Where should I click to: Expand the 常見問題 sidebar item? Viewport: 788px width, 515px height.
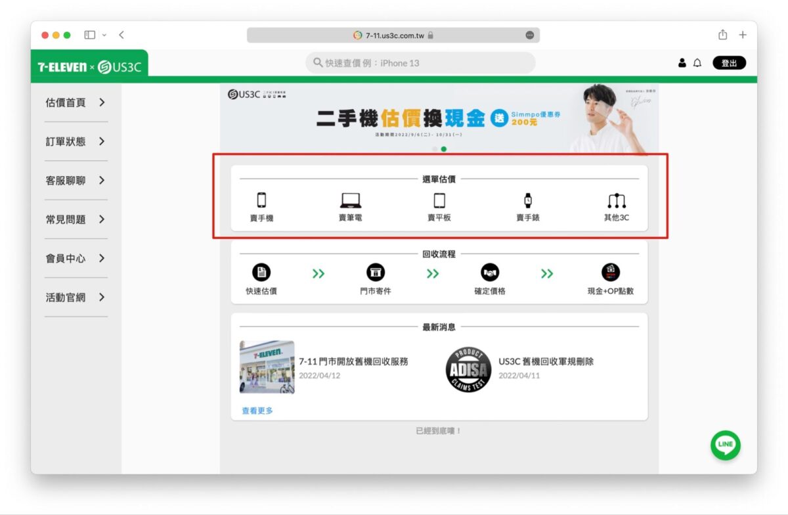(76, 219)
